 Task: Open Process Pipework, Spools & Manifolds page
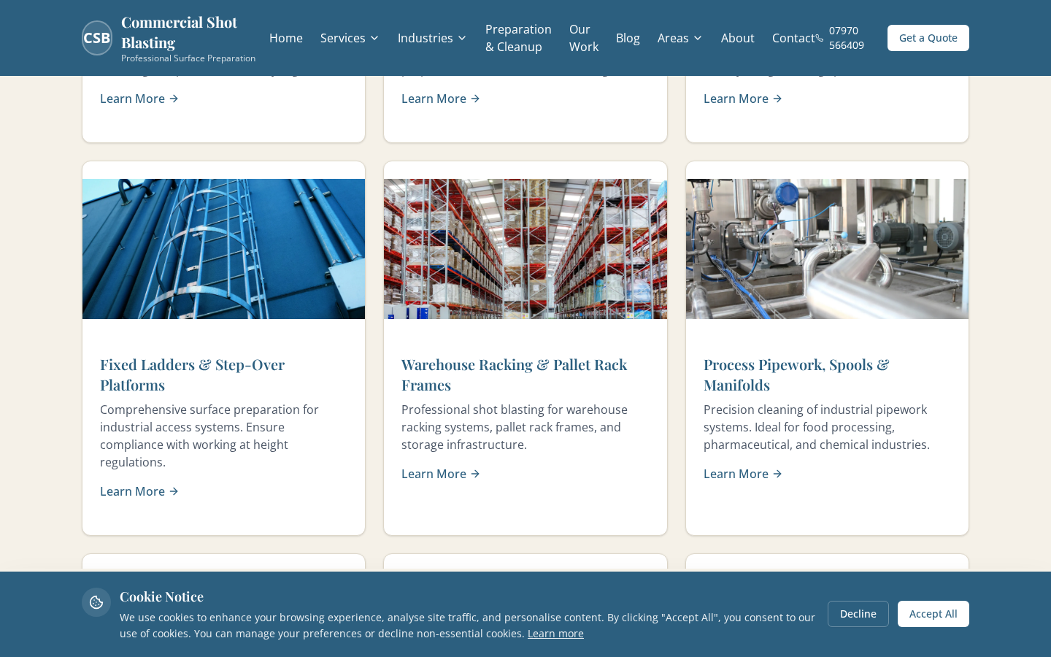(796, 374)
